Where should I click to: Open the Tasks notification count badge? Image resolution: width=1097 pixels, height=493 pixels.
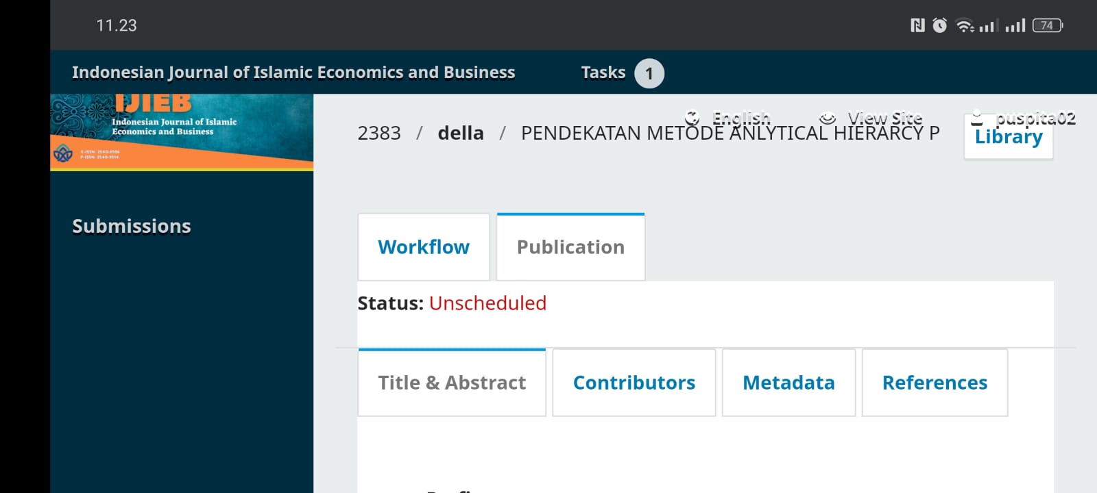649,73
